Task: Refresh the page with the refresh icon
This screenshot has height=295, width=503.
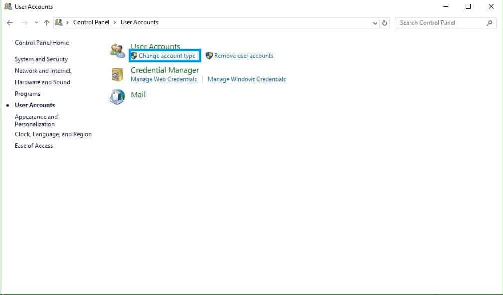Action: pos(384,22)
